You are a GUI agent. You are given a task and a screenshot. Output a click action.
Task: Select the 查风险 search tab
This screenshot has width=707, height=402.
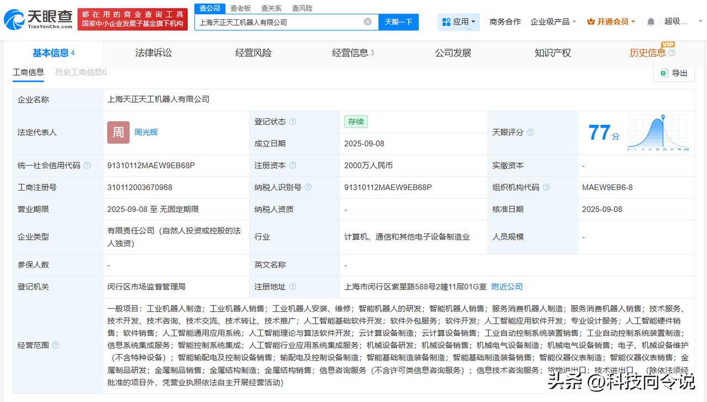302,8
